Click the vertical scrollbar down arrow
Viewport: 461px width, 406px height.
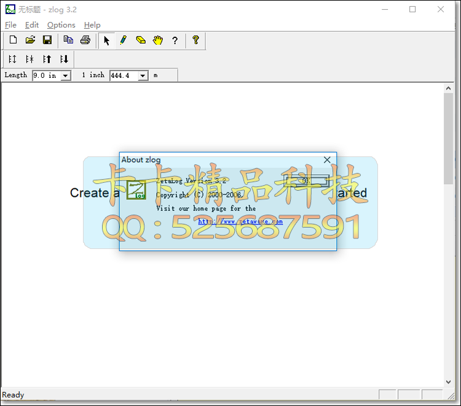[x=448, y=382]
